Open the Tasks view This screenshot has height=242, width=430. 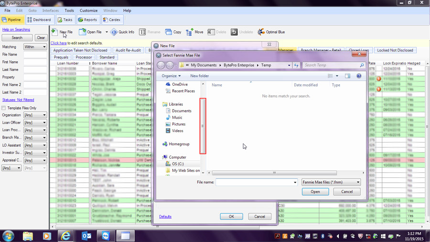click(x=65, y=20)
